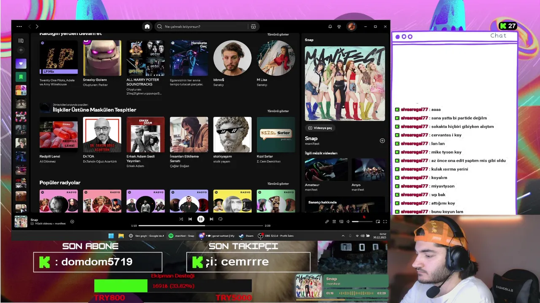Expand Your Library sidebar icon
The width and height of the screenshot is (540, 303).
21,41
